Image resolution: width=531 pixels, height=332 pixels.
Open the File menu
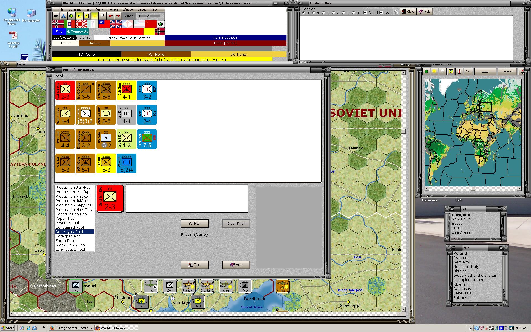(61, 9)
